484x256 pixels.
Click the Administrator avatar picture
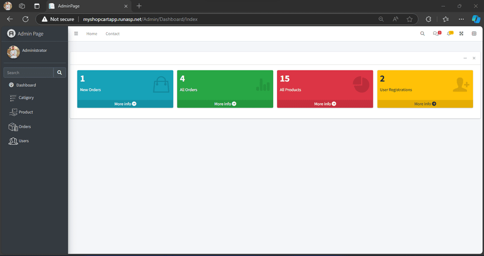(x=14, y=52)
